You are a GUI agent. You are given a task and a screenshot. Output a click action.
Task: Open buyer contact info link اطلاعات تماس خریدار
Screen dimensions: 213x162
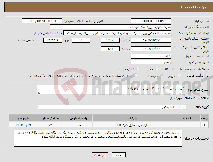click(x=48, y=33)
